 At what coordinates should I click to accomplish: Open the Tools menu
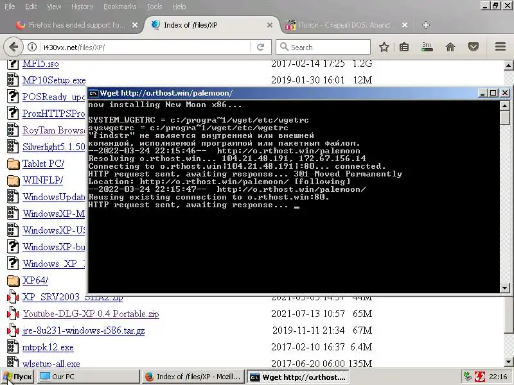coord(154,6)
